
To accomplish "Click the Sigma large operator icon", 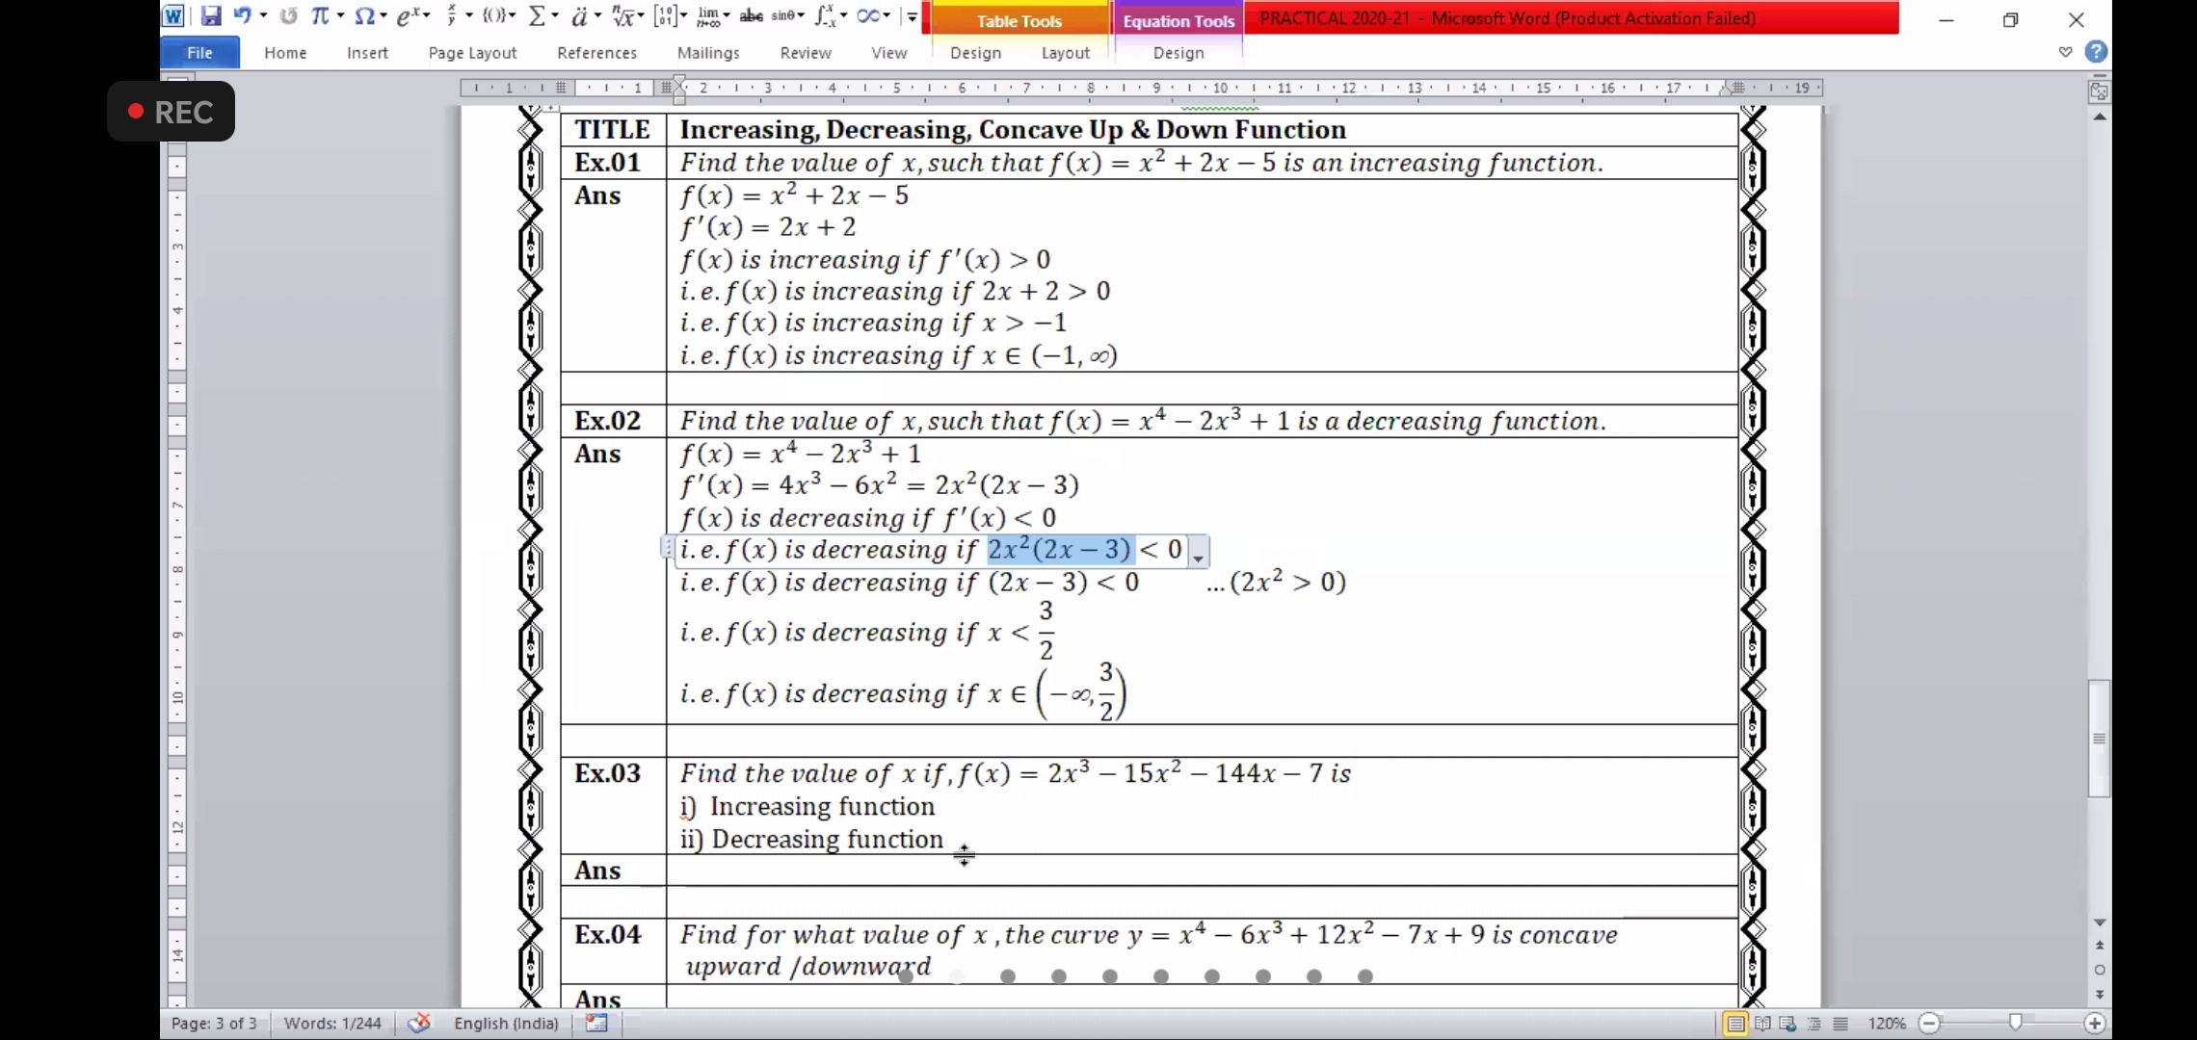I will [x=538, y=16].
